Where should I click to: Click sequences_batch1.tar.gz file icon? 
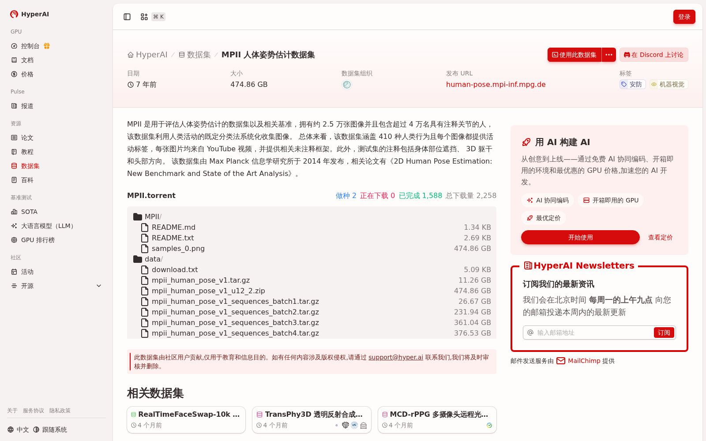[x=145, y=301]
